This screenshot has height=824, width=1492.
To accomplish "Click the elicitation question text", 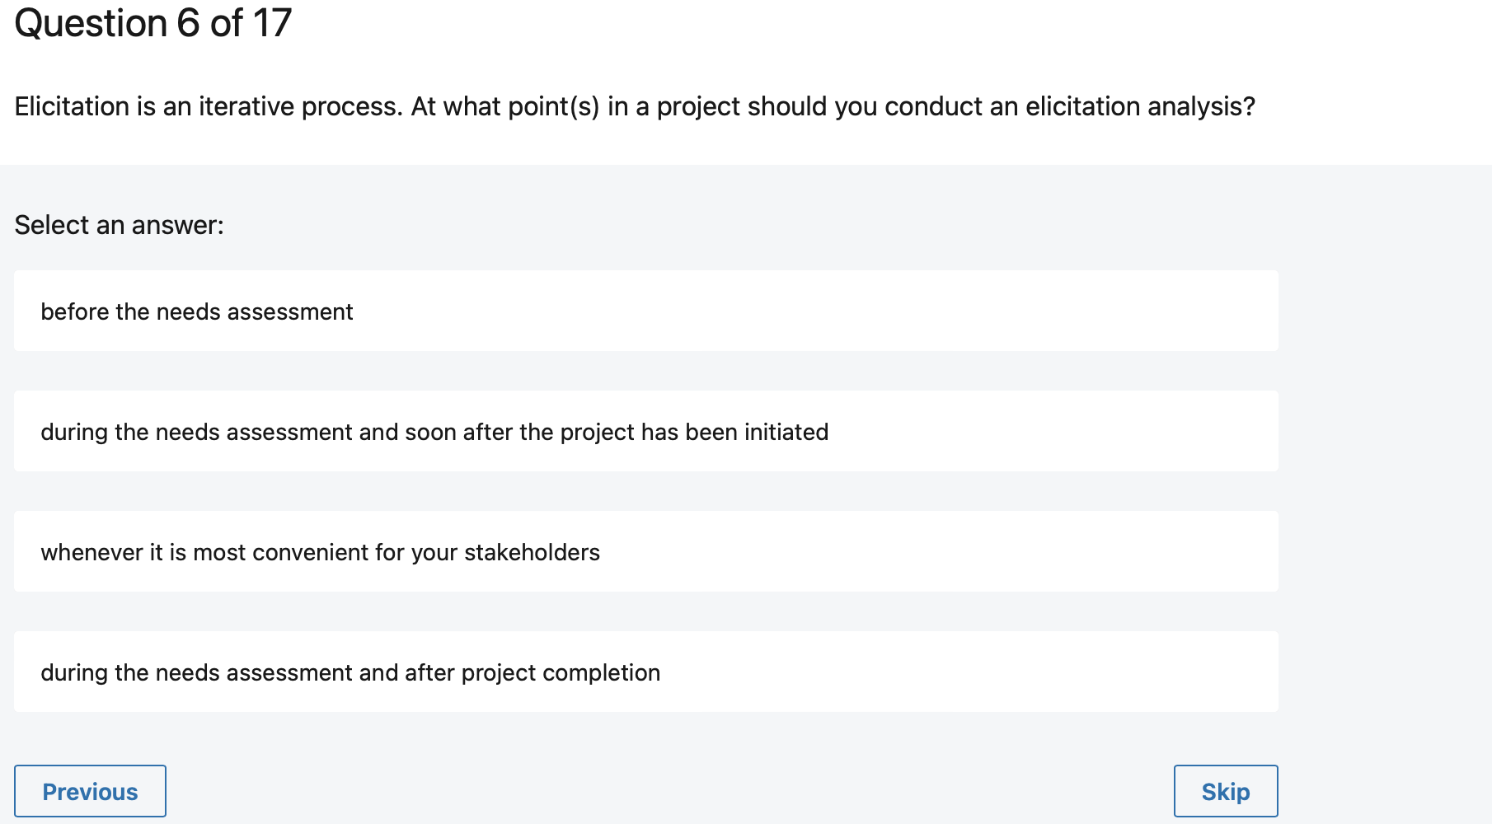I will coord(635,105).
